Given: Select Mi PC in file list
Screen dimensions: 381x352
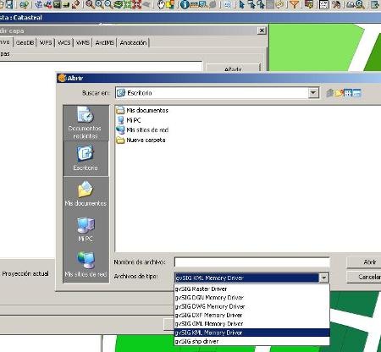Looking at the screenshot, I should coord(129,120).
